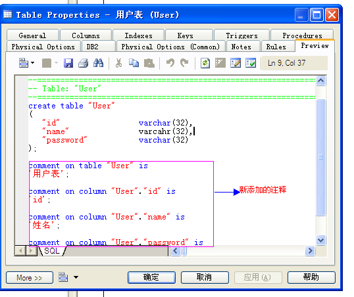
Task: Cut selection with the scissors icon
Action: point(118,63)
